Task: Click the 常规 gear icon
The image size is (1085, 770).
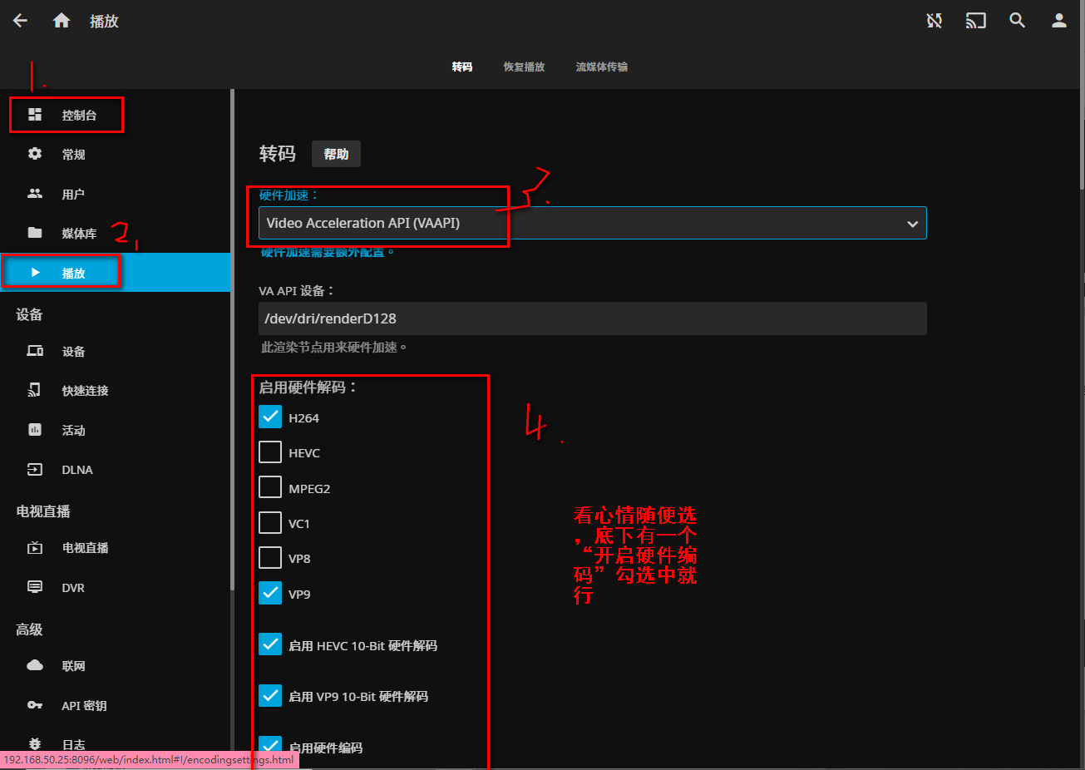Action: tap(35, 154)
